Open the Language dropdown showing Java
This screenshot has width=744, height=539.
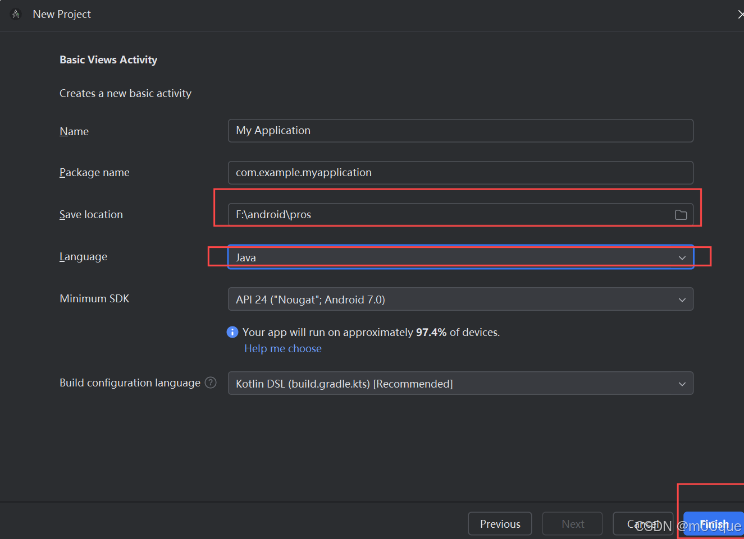(449, 257)
